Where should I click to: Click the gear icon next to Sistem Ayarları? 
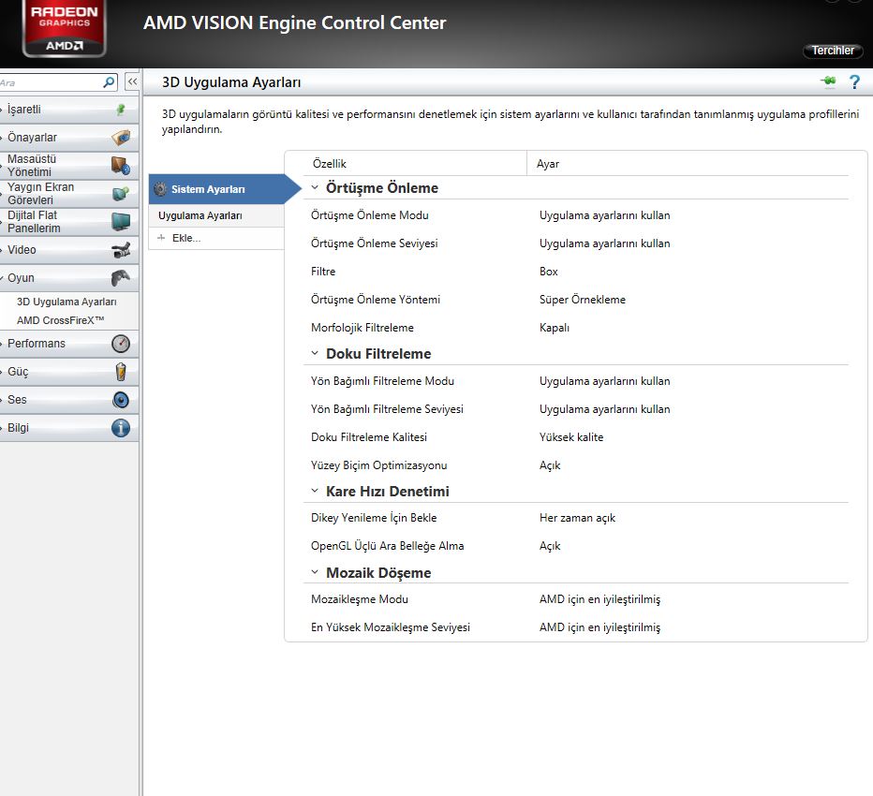point(160,189)
